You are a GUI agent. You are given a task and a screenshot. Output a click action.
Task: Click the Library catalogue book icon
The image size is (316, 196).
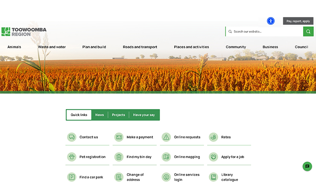point(214,177)
